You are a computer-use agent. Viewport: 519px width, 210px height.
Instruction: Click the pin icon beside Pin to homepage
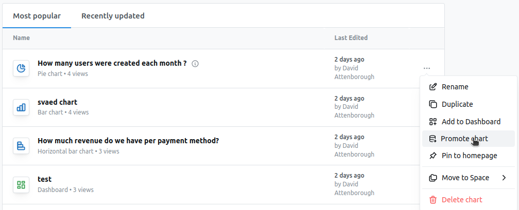coord(433,156)
